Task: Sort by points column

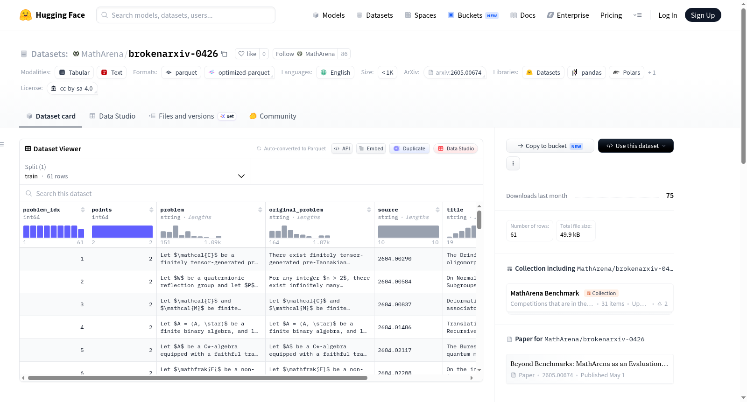Action: (x=151, y=210)
